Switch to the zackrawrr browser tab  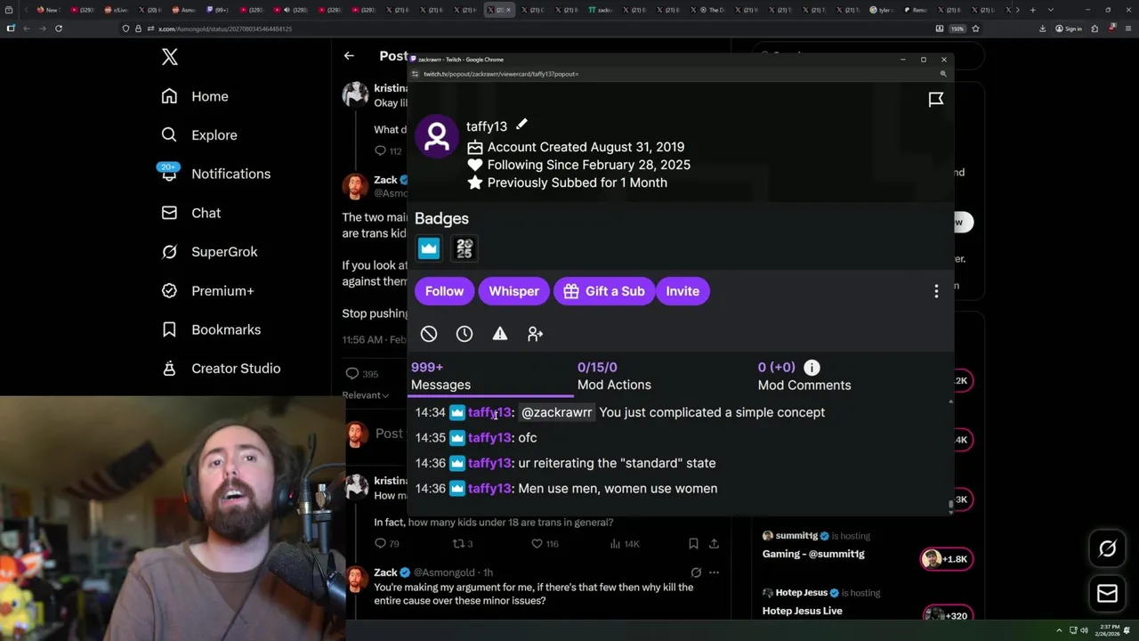tap(600, 10)
